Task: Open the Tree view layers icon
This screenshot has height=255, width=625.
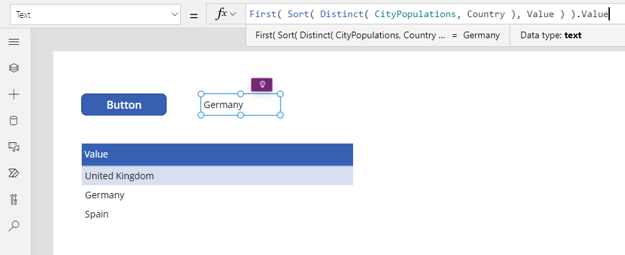Action: [x=14, y=68]
